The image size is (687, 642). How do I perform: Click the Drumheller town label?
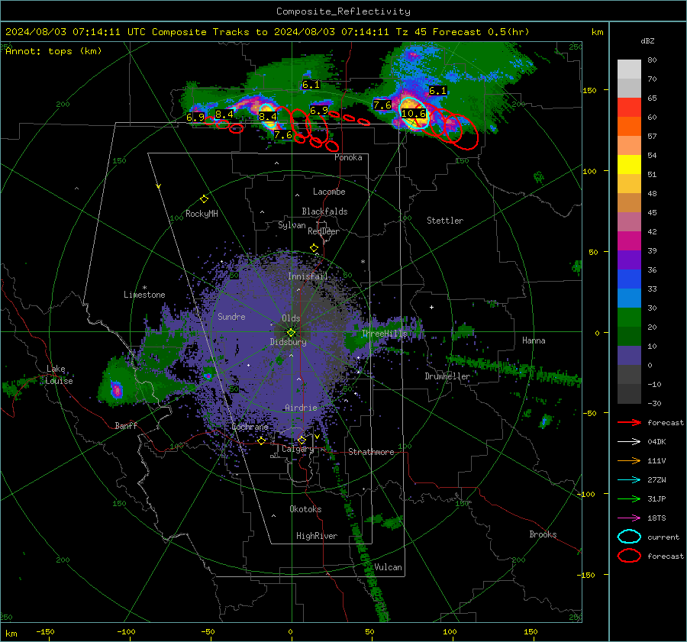tap(447, 376)
